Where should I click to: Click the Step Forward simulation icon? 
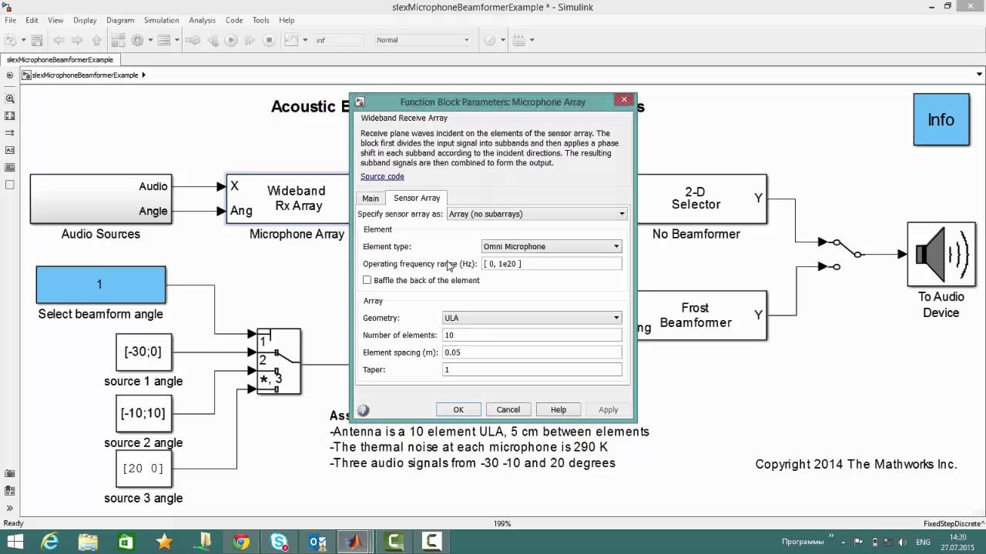pyautogui.click(x=250, y=40)
